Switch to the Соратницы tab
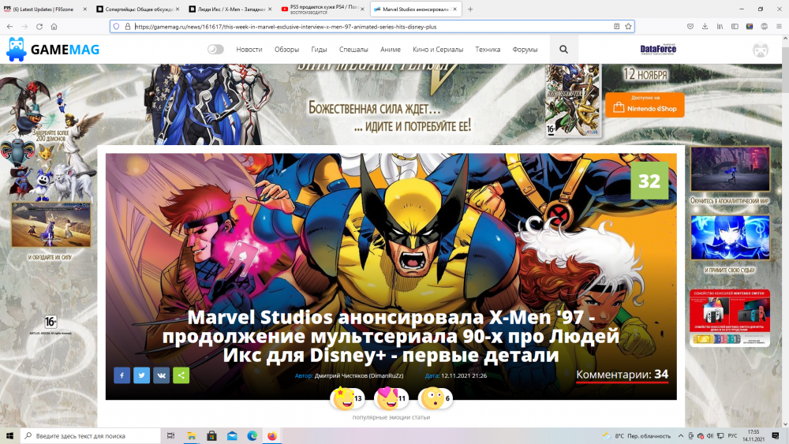 (x=137, y=9)
